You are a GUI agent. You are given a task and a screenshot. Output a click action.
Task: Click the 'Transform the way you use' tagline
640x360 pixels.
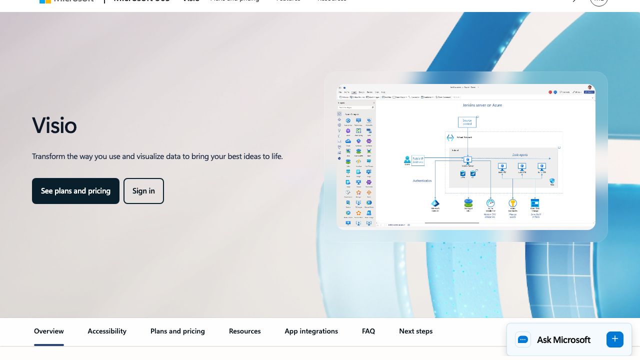pos(157,156)
